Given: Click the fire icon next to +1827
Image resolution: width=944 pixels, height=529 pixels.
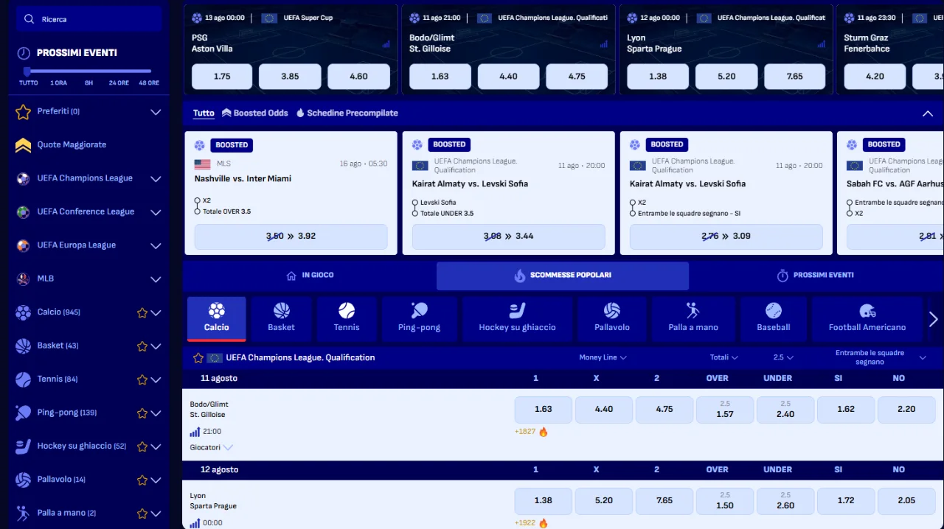Looking at the screenshot, I should click(x=544, y=432).
